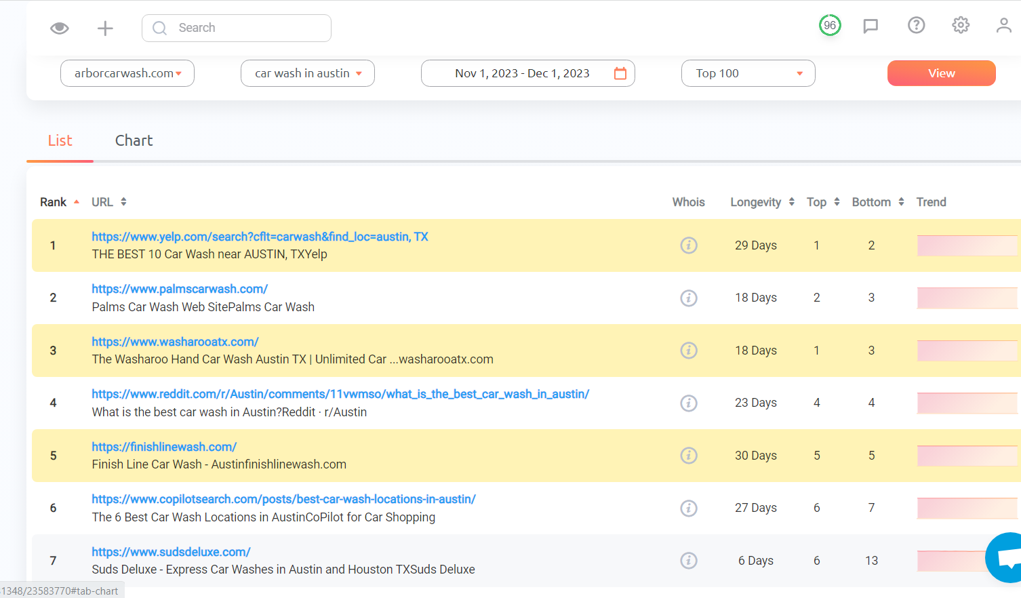Show Whois info for sudsdeluxe.com
Screen dimensions: 1021x598
point(689,561)
